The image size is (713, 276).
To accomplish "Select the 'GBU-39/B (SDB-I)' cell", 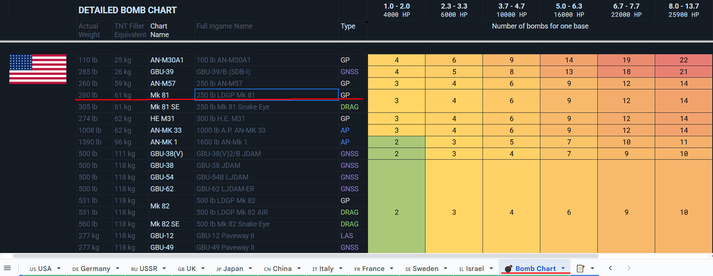I will pos(266,72).
